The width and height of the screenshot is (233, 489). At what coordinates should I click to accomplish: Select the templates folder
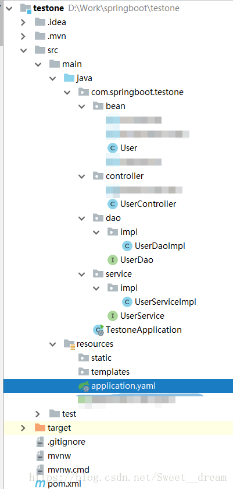pyautogui.click(x=110, y=372)
